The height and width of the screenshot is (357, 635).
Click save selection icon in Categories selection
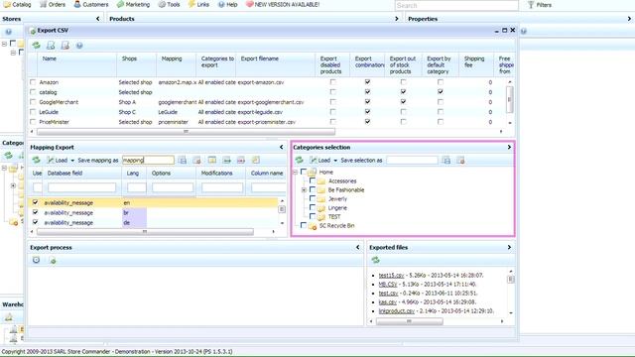446,161
